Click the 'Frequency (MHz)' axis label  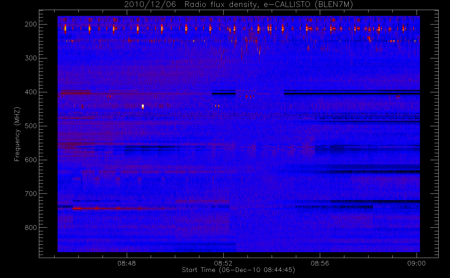tap(17, 134)
